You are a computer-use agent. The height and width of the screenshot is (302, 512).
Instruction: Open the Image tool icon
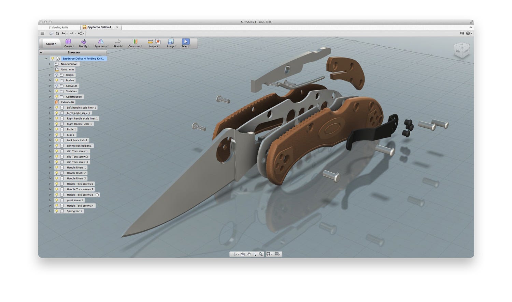click(171, 42)
